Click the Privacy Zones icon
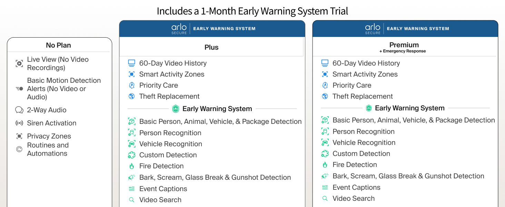 tap(19, 136)
